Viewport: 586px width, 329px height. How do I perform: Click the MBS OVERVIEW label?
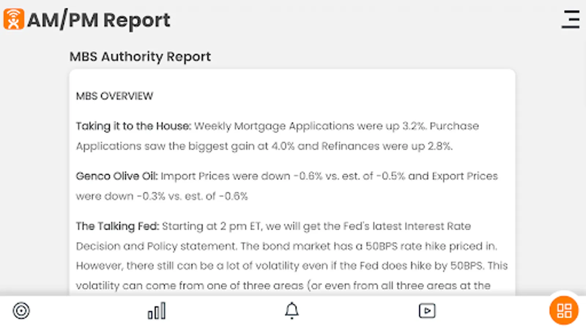[x=114, y=96]
